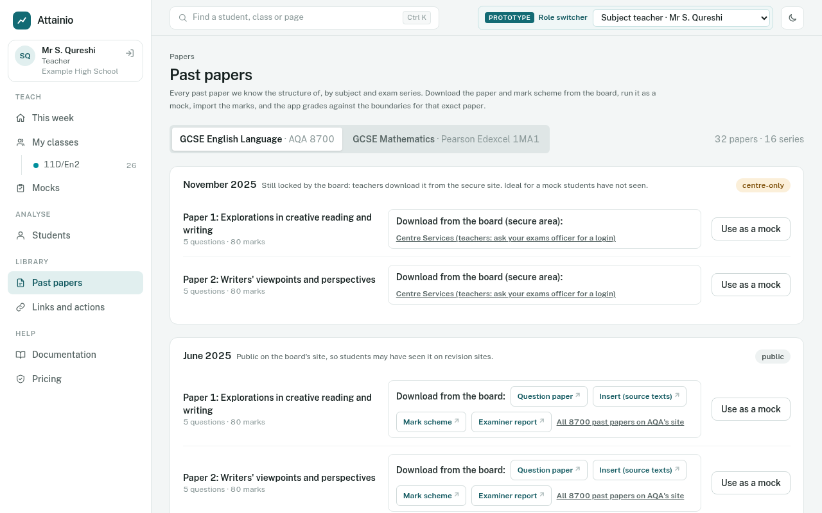822x513 pixels.
Task: Open June 2025 Paper 1 Mark scheme
Action: point(431,422)
